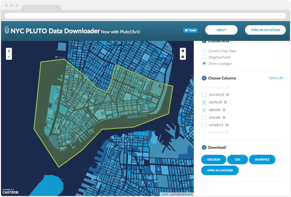Select Draw a polygon radio option
Image resolution: width=291 pixels, height=197 pixels.
[204, 63]
